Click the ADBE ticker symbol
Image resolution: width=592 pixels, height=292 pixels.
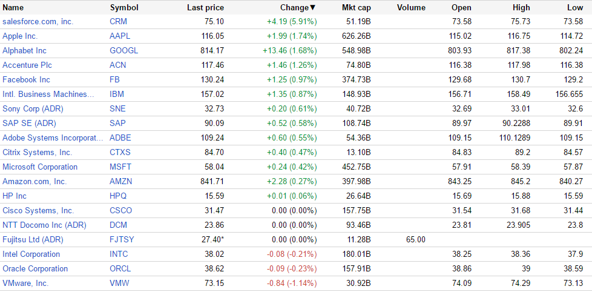[x=120, y=138]
